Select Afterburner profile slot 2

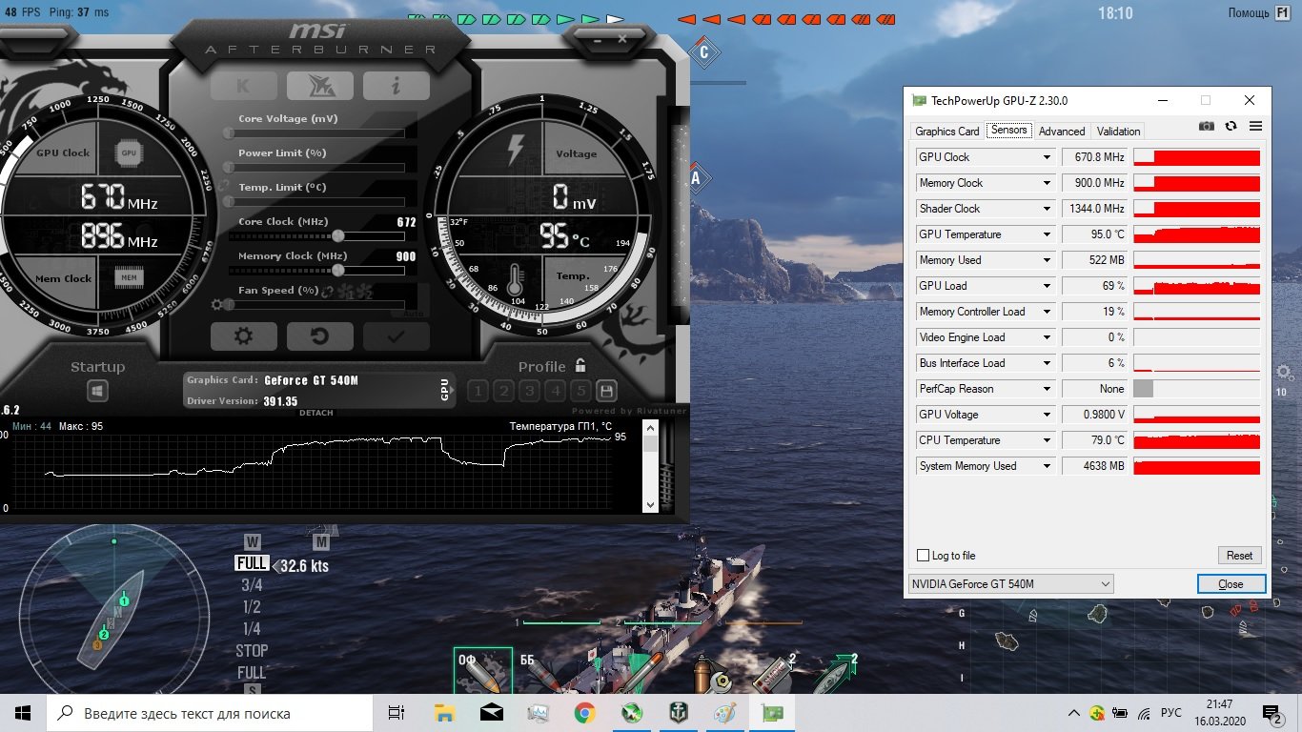click(503, 391)
